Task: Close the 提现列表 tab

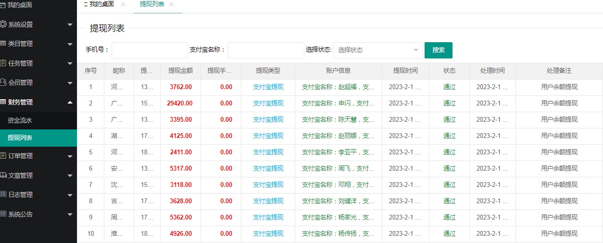Action: [171, 4]
